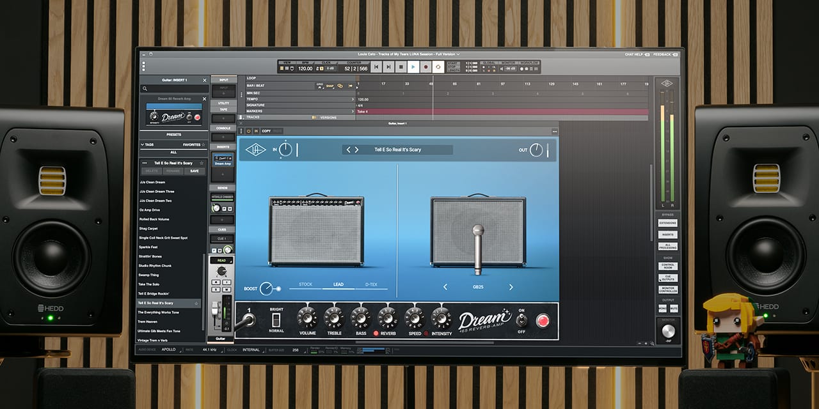Viewport: 819px width, 409px height.
Task: Toggle the Loop button in transport
Action: pyautogui.click(x=438, y=66)
